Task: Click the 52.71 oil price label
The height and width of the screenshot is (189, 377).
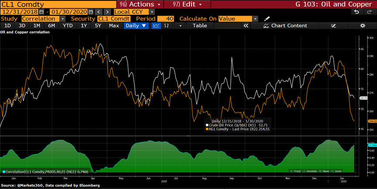Action: pos(363,98)
